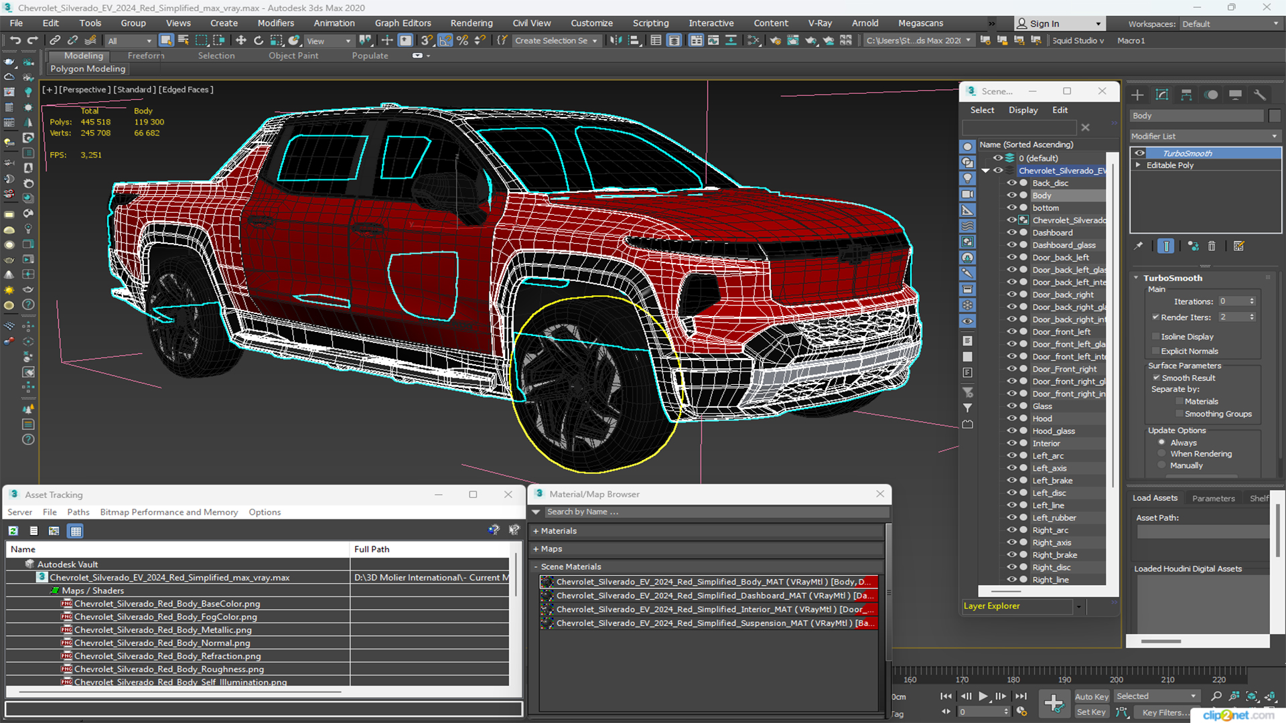Image resolution: width=1286 pixels, height=723 pixels.
Task: Open the Modifier List dropdown
Action: [x=1205, y=136]
